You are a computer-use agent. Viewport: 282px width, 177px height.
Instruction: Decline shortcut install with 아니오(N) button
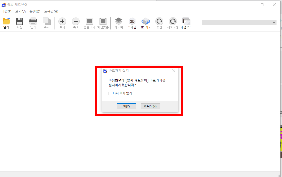coord(150,106)
